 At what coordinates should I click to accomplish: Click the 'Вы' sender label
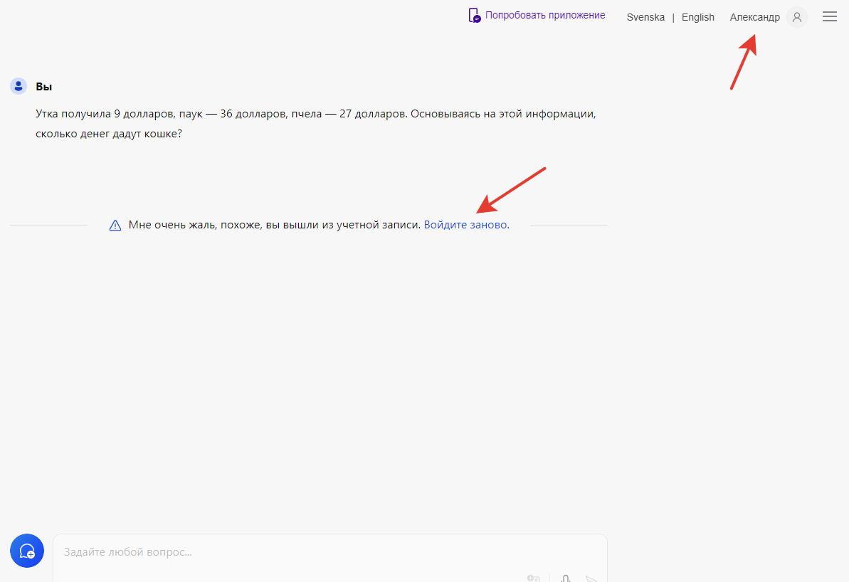tap(44, 87)
